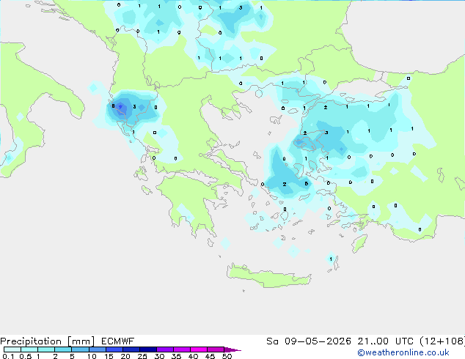Click the 10–15 mm legend swatch
The height and width of the screenshot is (359, 465).
(x=97, y=349)
